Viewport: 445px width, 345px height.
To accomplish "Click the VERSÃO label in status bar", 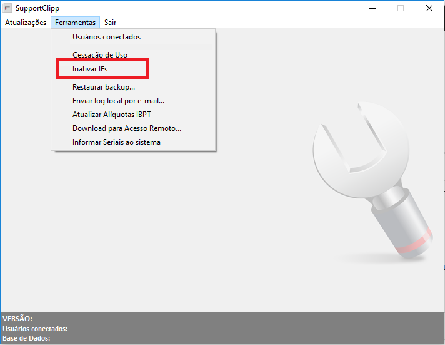I will point(17,319).
